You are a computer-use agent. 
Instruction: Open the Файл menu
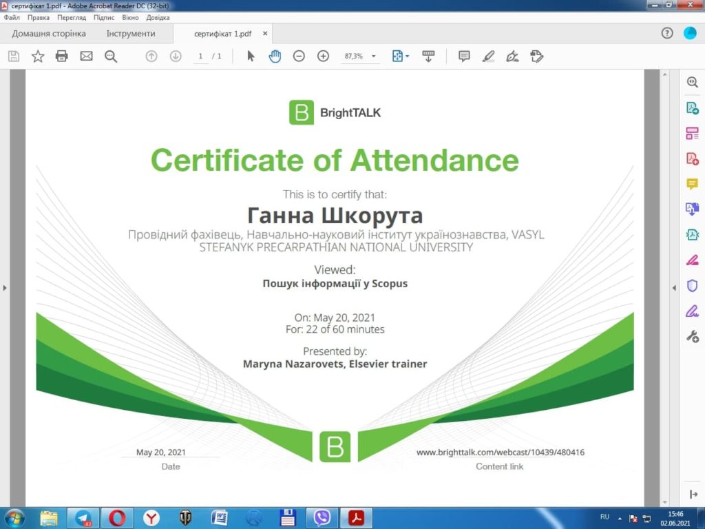11,17
